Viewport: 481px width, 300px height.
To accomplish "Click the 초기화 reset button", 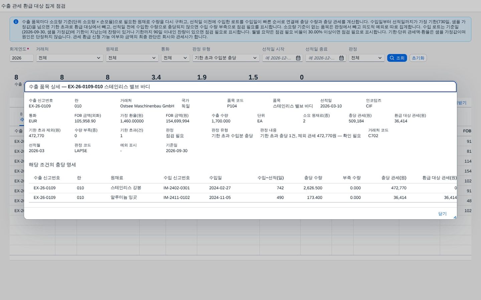I will (x=418, y=58).
